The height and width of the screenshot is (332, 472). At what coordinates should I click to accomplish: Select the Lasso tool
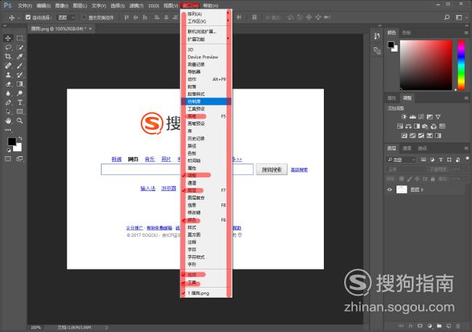click(x=8, y=47)
